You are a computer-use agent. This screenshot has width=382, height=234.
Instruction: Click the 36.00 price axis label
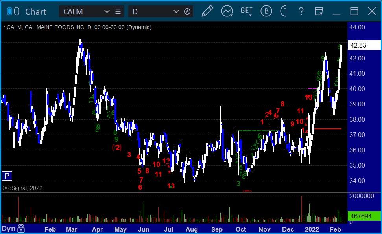[x=357, y=150]
